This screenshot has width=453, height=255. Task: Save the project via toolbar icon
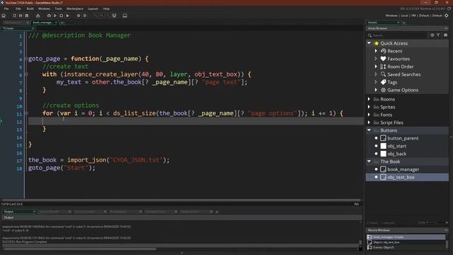[x=27, y=16]
